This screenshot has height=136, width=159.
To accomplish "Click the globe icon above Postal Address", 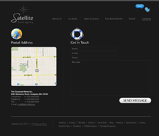I will click(x=17, y=34).
